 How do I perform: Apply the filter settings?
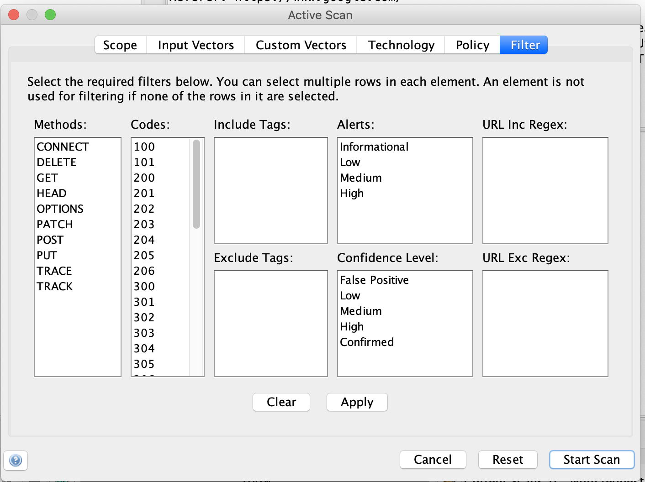pyautogui.click(x=357, y=402)
